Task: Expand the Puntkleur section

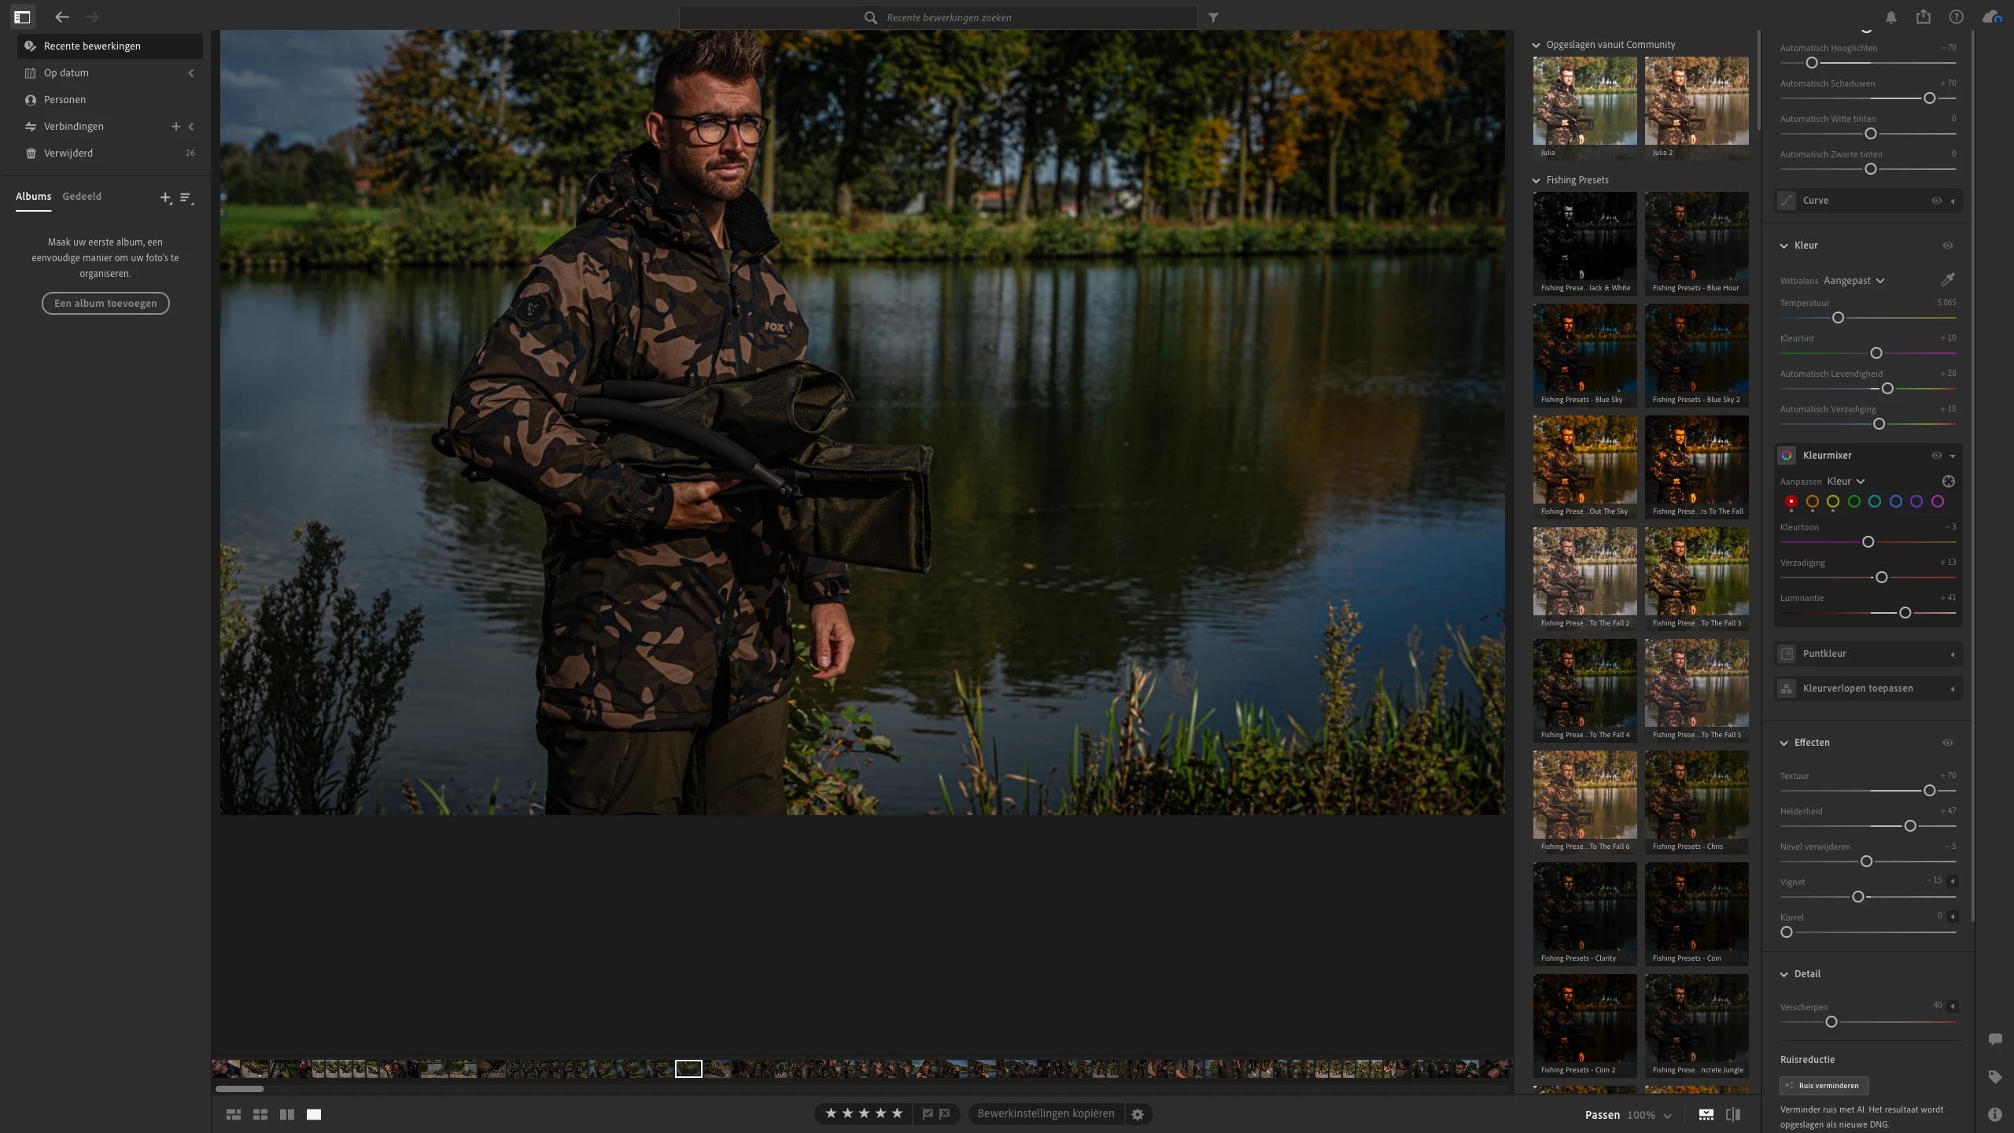Action: (x=1953, y=654)
